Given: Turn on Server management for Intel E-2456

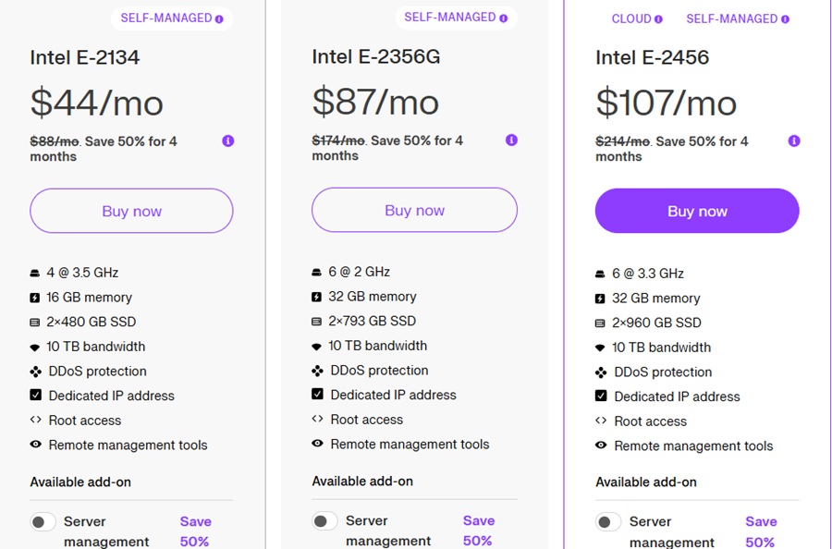Looking at the screenshot, I should click(608, 521).
